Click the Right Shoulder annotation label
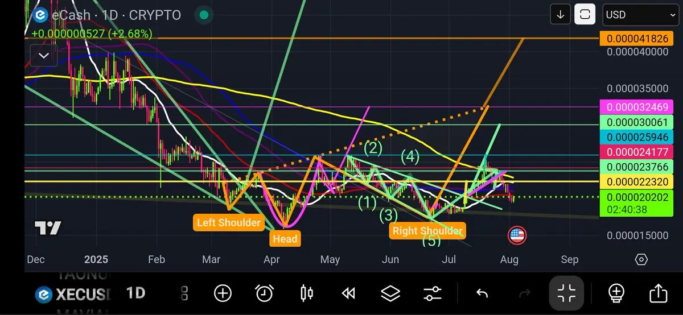The width and height of the screenshot is (683, 315). 427,230
